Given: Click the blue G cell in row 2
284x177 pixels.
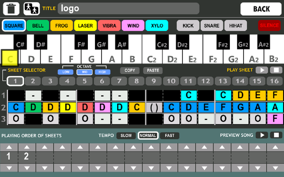Looking at the screenshot, I should click(x=241, y=108).
